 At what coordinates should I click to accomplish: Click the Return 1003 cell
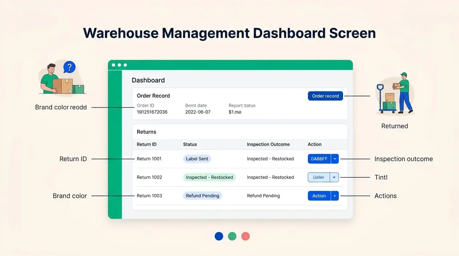[x=149, y=196]
